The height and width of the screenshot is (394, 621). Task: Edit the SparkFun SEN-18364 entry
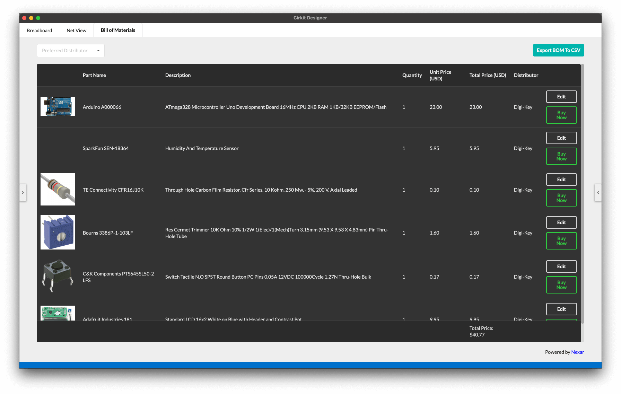click(561, 138)
